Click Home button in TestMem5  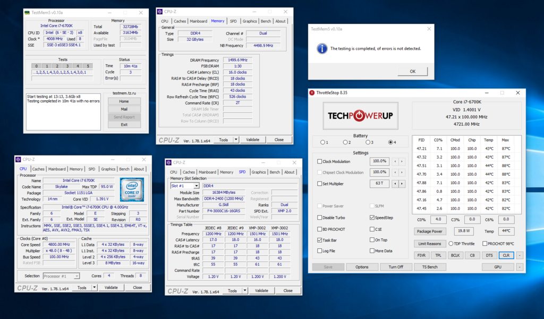tap(124, 101)
